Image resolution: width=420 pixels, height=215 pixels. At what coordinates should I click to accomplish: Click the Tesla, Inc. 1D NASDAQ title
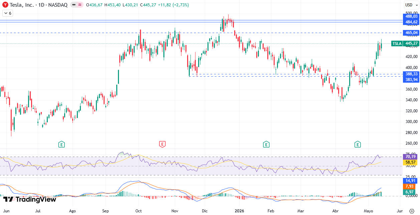(38, 5)
